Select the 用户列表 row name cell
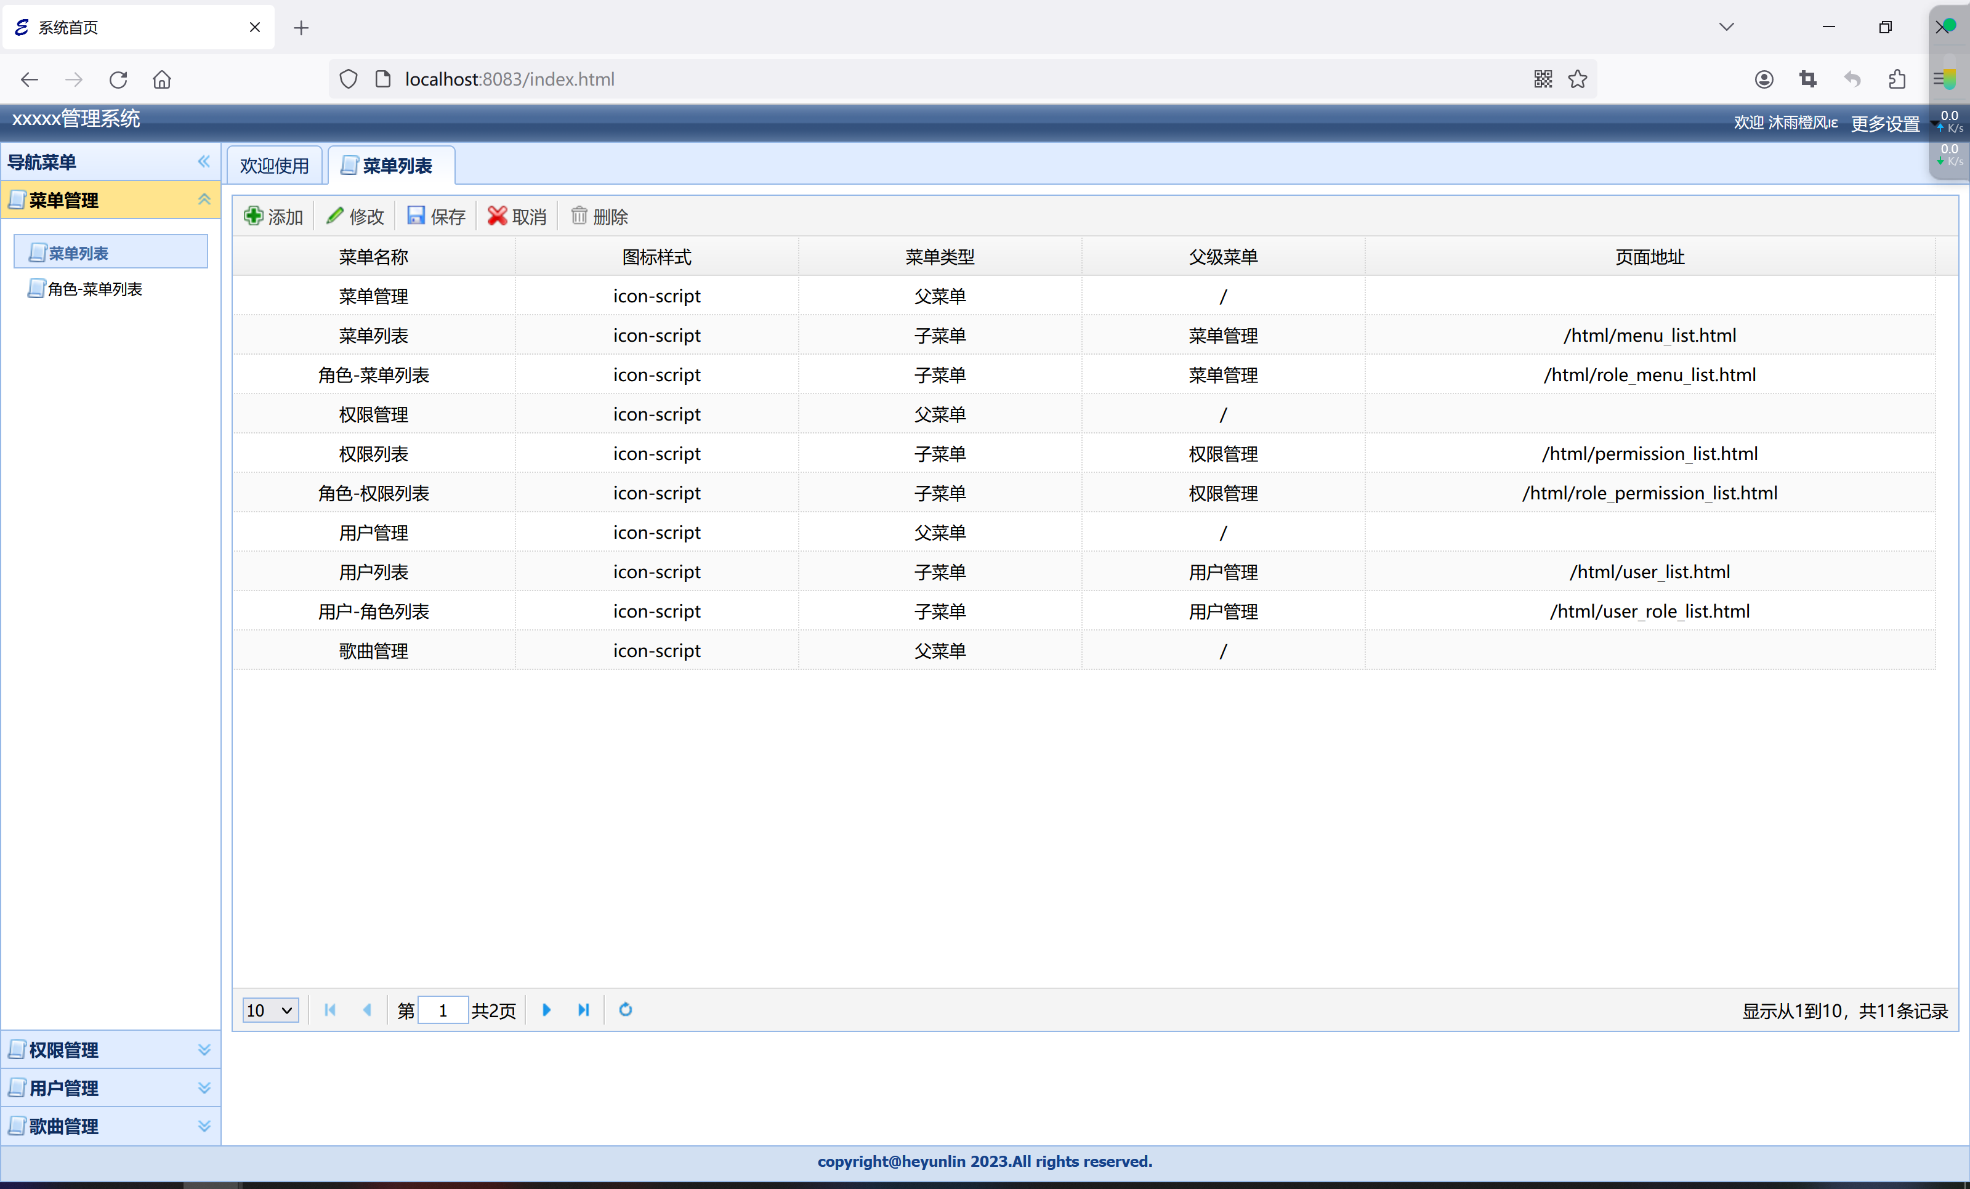Viewport: 1970px width, 1189px height. click(373, 571)
